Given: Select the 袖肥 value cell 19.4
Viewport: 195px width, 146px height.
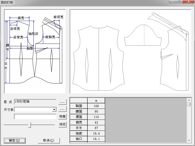Looking at the screenshot, I should (96, 134).
